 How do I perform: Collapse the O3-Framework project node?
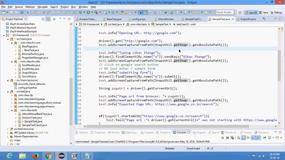[4, 35]
